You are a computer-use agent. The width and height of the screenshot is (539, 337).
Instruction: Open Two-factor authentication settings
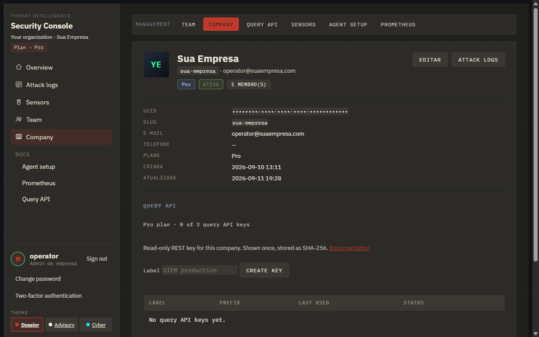coord(49,295)
